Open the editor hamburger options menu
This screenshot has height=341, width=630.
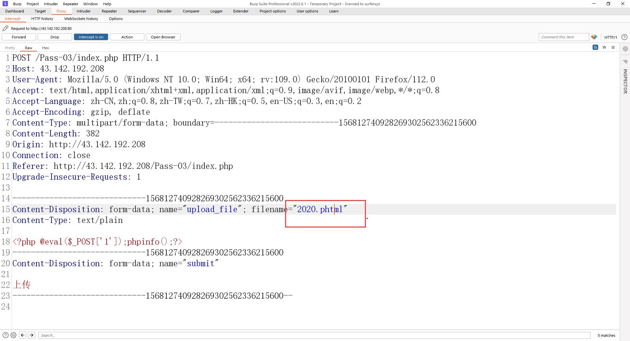(x=613, y=47)
